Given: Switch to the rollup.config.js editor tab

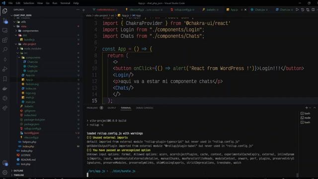Looking at the screenshot, I should coord(182,9).
